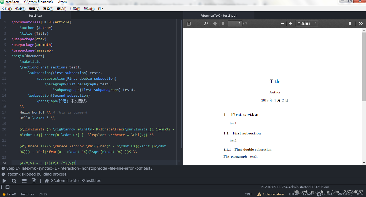Open 查找(I) menu

(62, 9)
